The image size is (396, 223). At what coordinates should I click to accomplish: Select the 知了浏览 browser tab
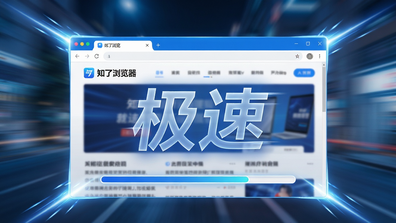[x=123, y=46]
